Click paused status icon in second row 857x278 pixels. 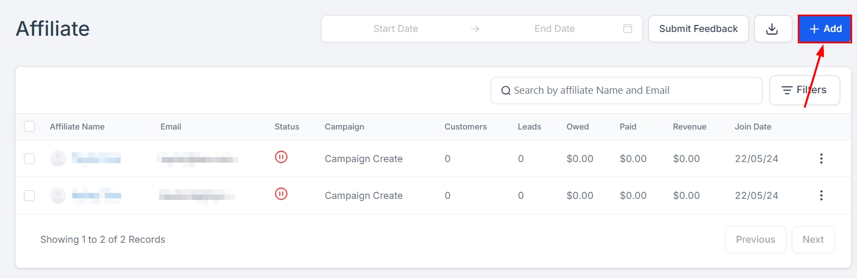tap(281, 194)
